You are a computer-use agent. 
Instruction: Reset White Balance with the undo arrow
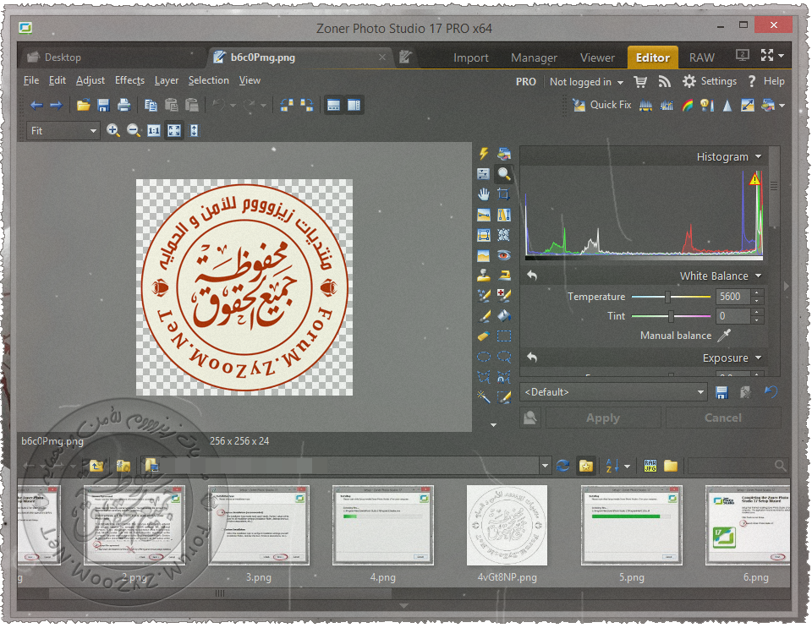click(x=532, y=276)
